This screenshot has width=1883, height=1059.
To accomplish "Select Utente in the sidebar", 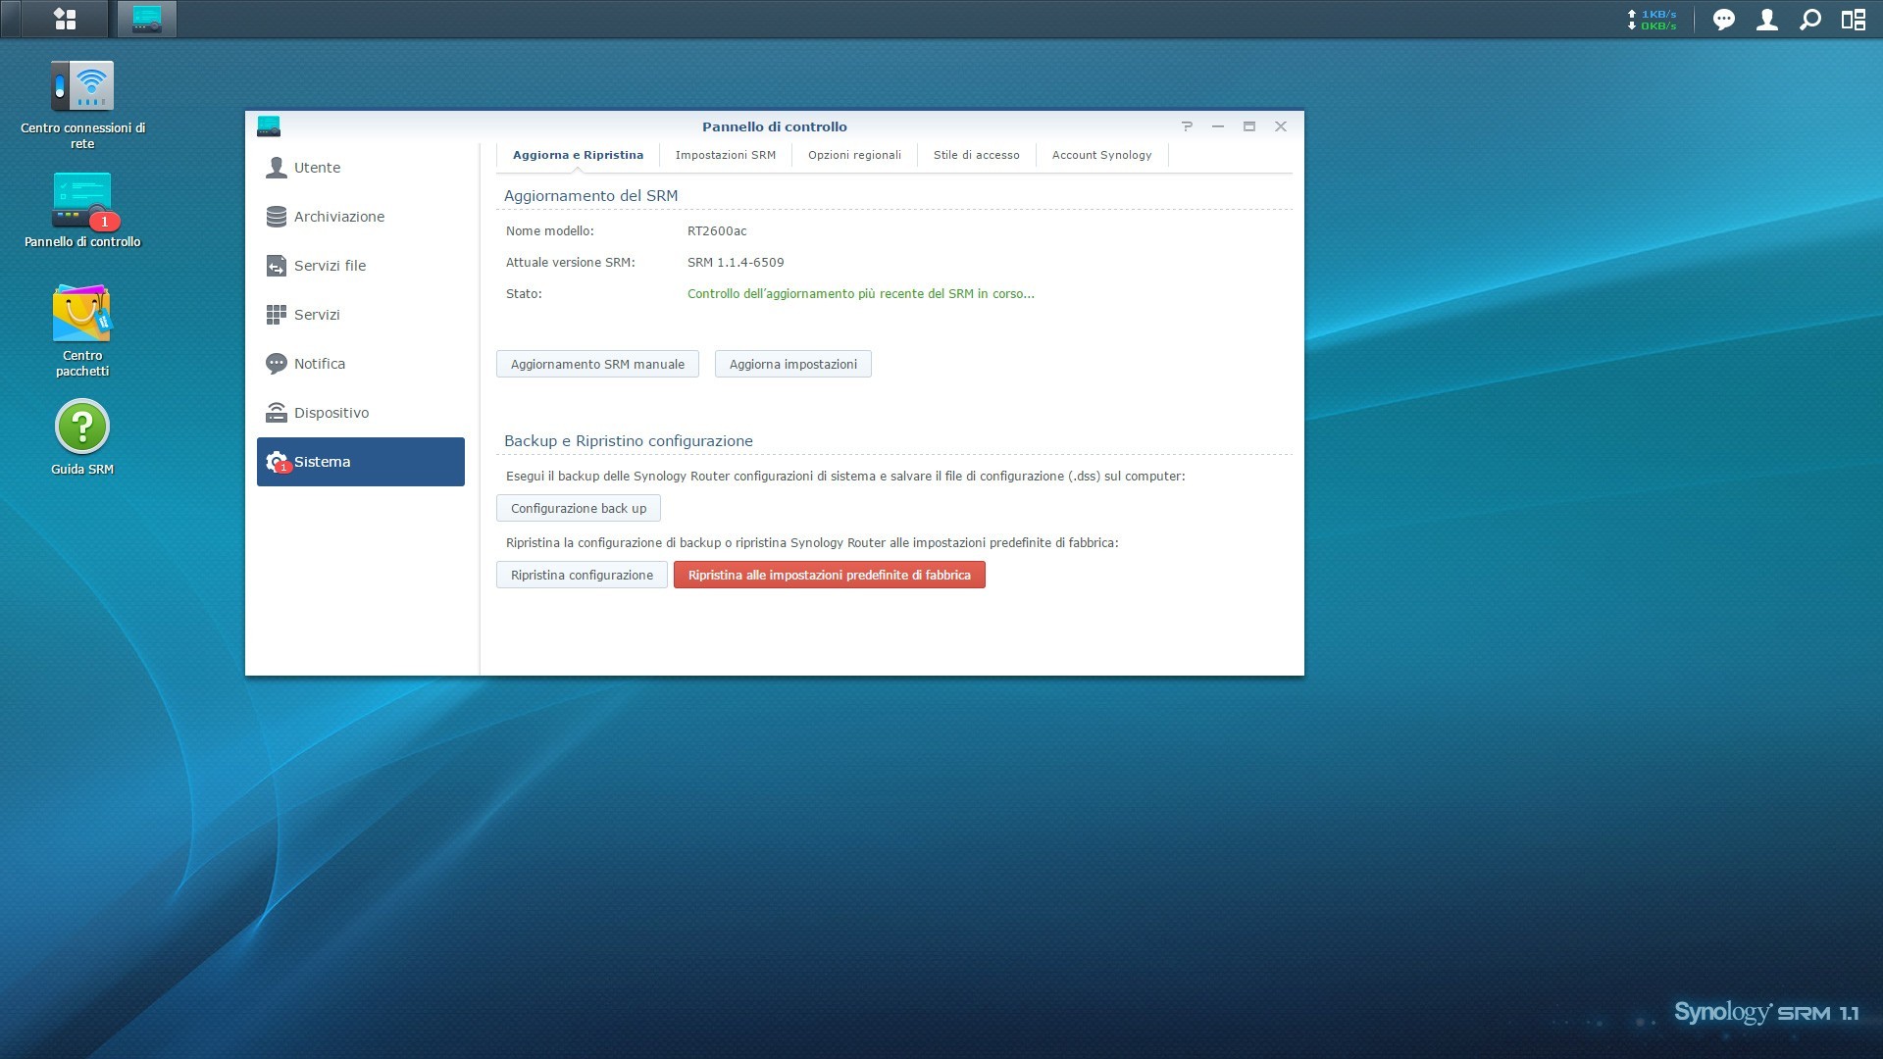I will (x=317, y=168).
